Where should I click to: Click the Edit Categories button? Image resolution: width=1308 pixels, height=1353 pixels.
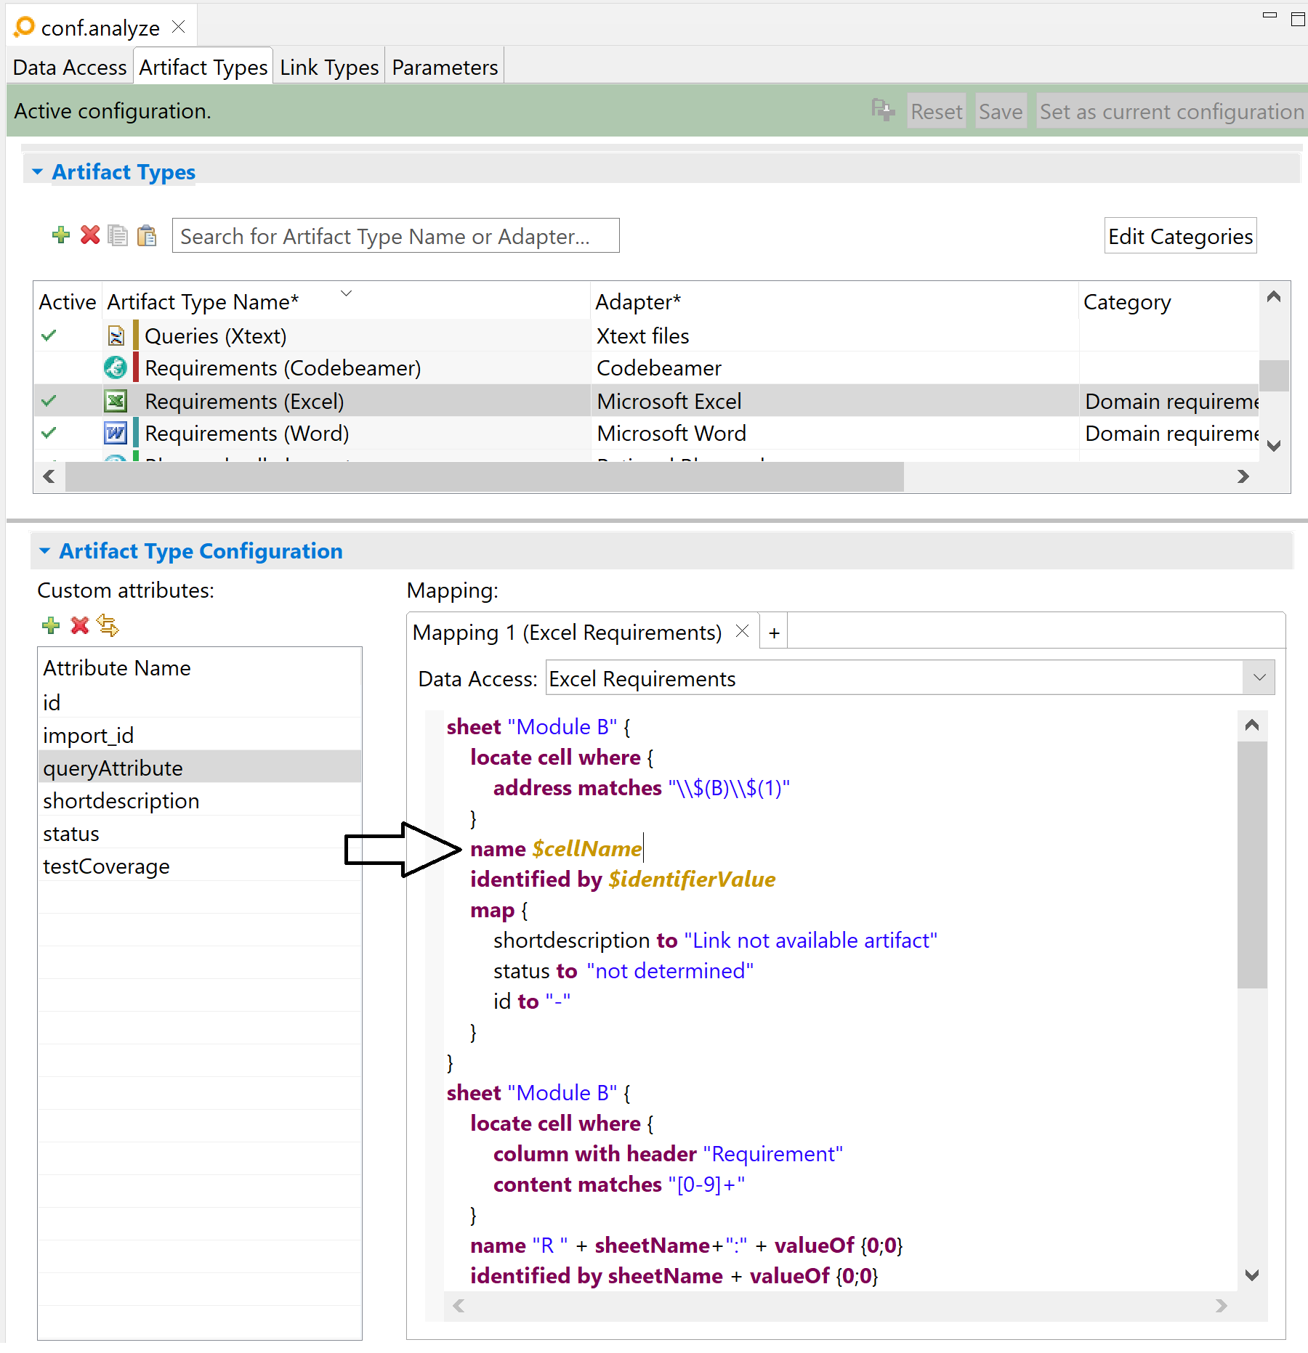pyautogui.click(x=1179, y=236)
